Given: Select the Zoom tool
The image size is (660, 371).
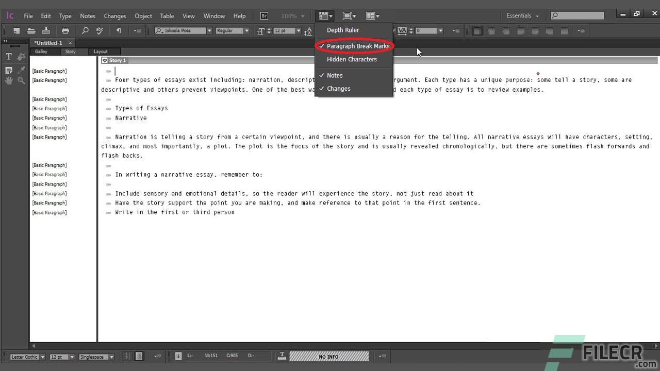Looking at the screenshot, I should [22, 80].
